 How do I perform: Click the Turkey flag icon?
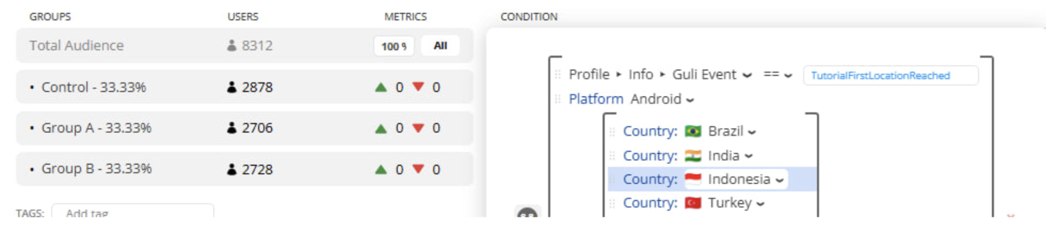693,203
